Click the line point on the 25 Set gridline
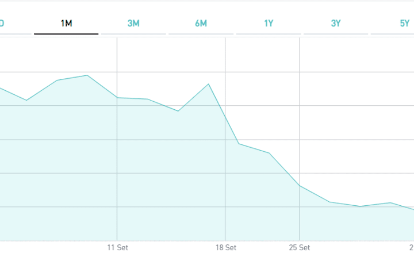Screen dimensions: 414x276 pos(300,185)
